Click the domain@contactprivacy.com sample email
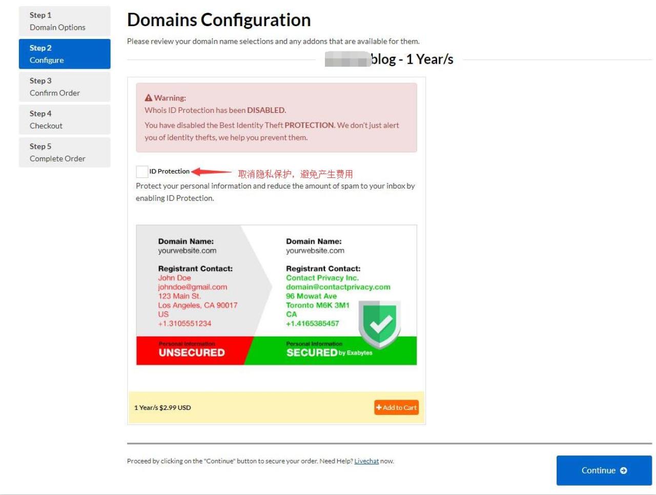The image size is (656, 495). pyautogui.click(x=338, y=287)
